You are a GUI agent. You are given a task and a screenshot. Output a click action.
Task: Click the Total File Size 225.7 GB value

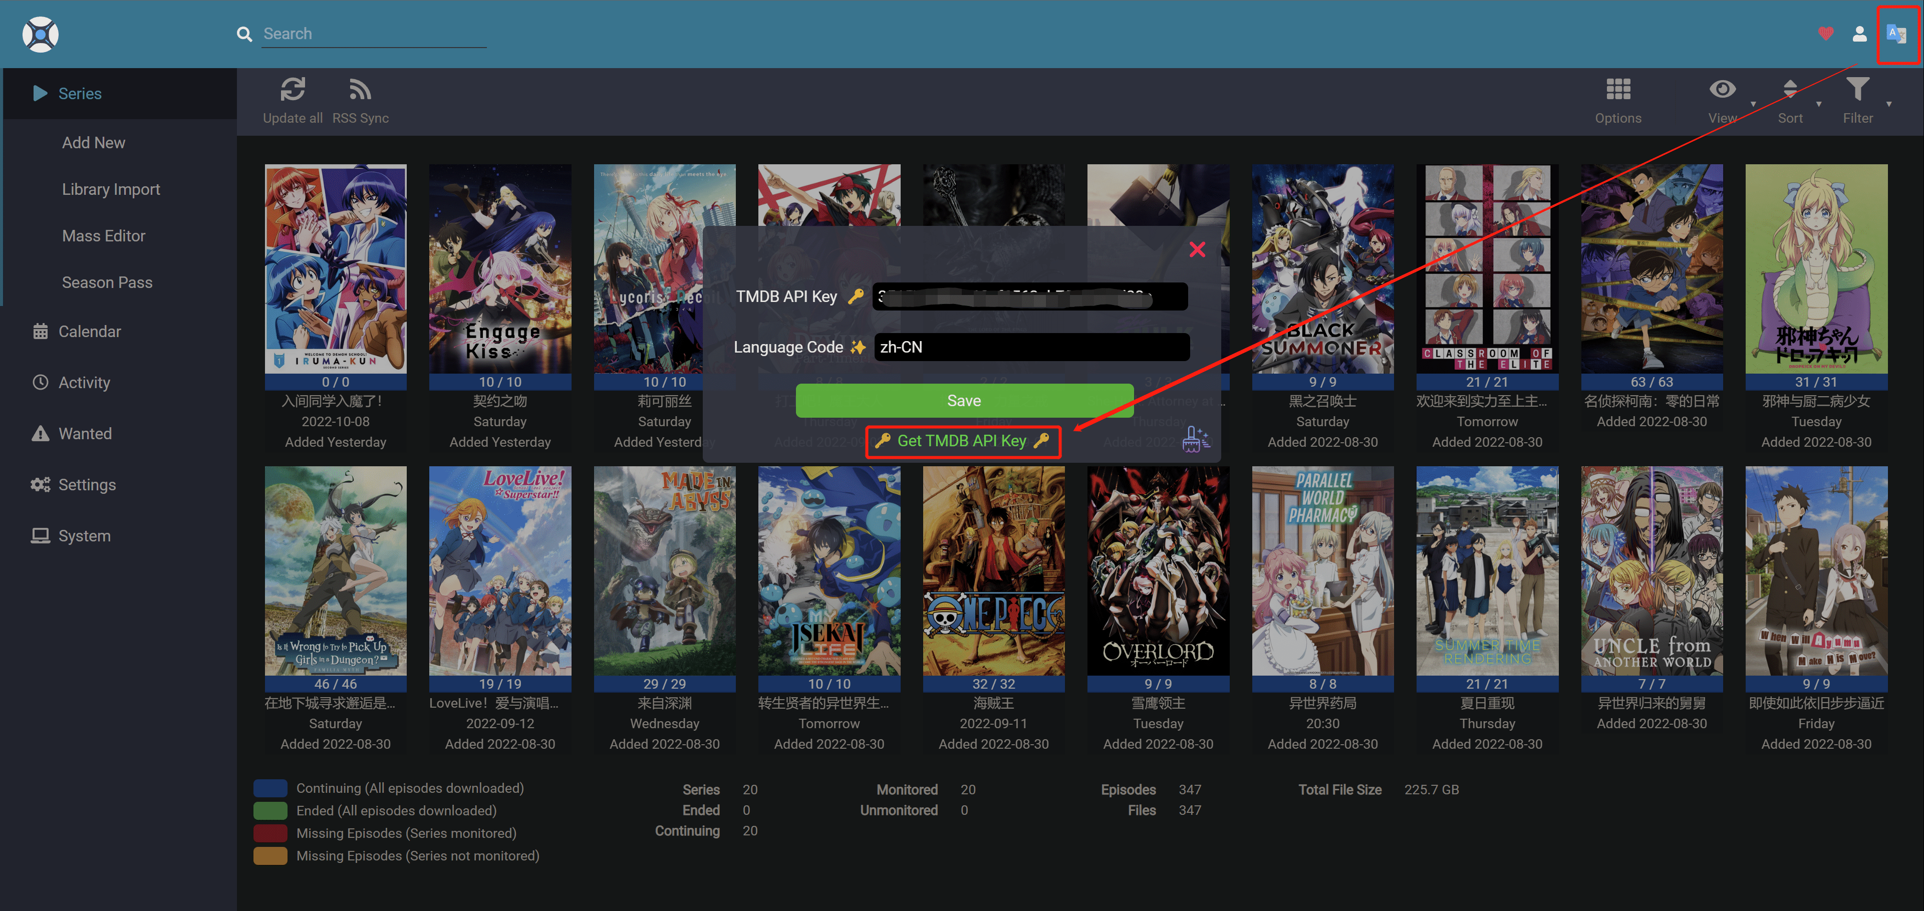click(1431, 790)
